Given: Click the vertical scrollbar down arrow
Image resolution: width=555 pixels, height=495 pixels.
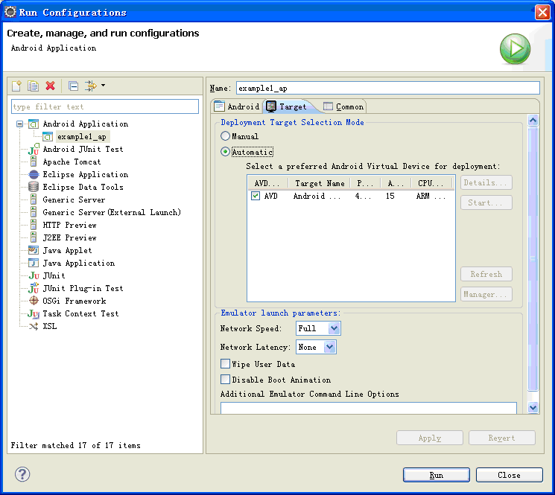Looking at the screenshot, I should [x=533, y=407].
